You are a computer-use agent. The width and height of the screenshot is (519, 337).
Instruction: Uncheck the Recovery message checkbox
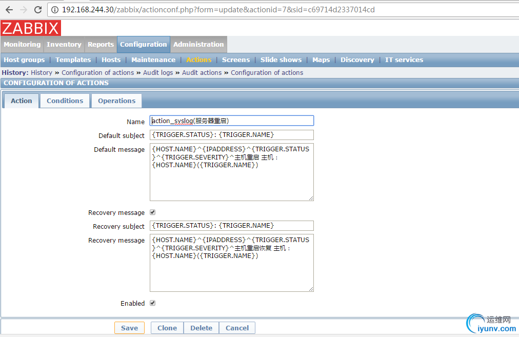(152, 212)
